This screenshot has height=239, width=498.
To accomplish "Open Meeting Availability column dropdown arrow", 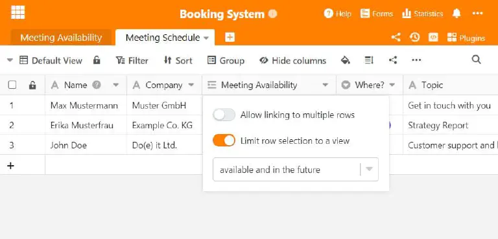I will [326, 85].
